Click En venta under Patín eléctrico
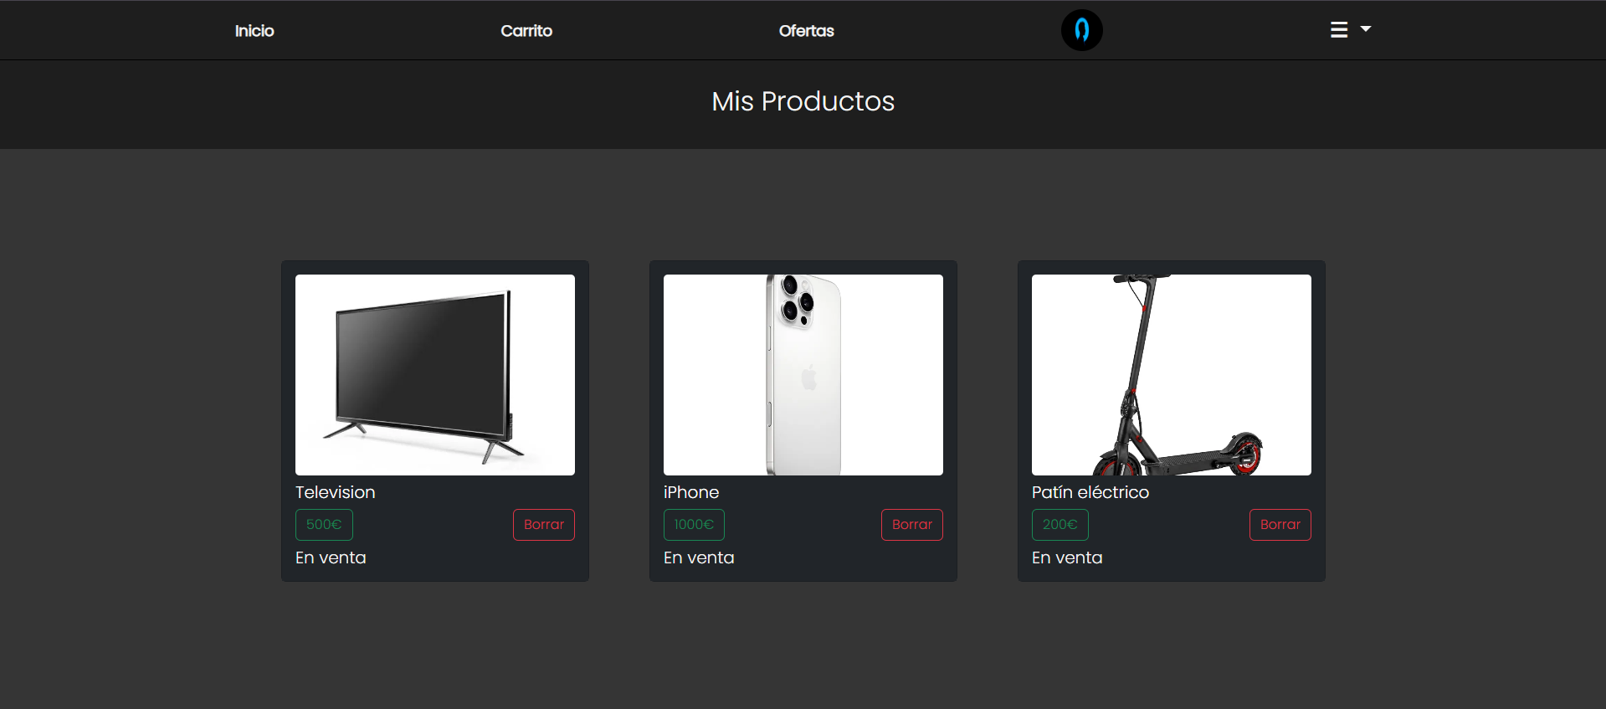The width and height of the screenshot is (1606, 709). pos(1067,557)
